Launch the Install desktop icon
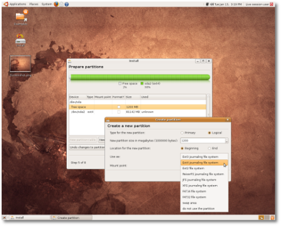The height and width of the screenshot is (226, 281). [20, 40]
